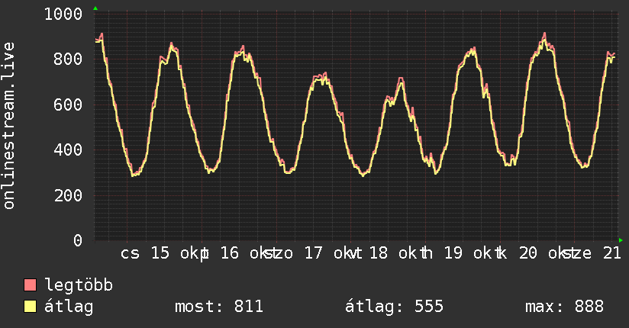Click the legtöbb legend label
The width and height of the screenshot is (629, 328).
click(79, 285)
